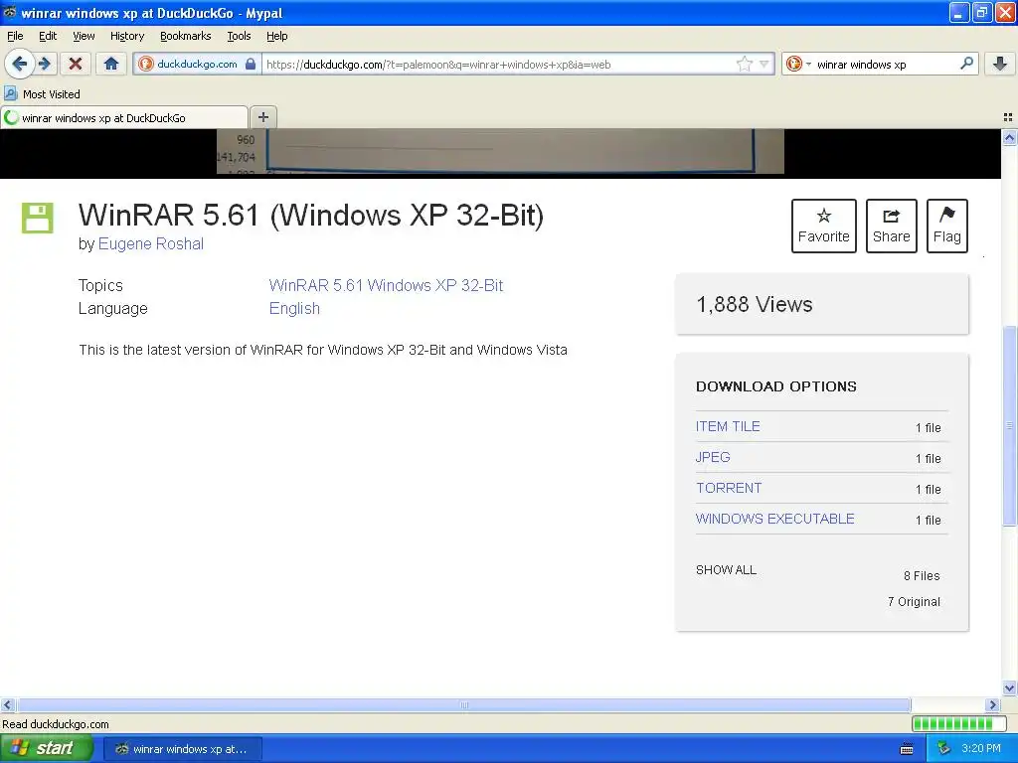Image resolution: width=1018 pixels, height=763 pixels.
Task: Open the Downloads arrow button
Action: coord(1000,64)
